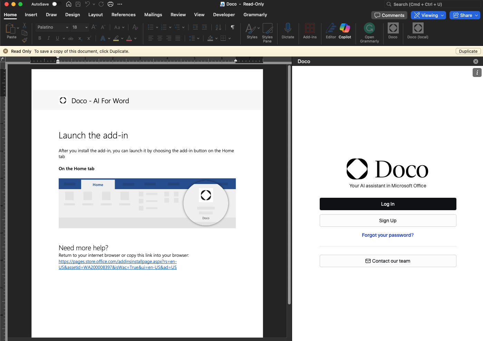The width and height of the screenshot is (483, 341).
Task: Open the Viewing mode dropdown
Action: tap(428, 15)
